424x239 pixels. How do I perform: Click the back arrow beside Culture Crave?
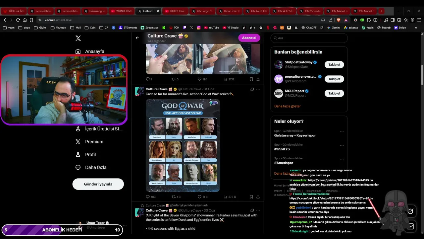137,38
